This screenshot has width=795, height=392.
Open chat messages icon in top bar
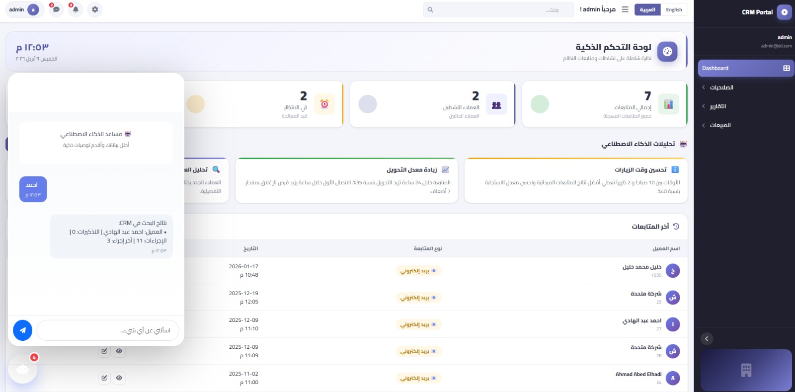(56, 9)
